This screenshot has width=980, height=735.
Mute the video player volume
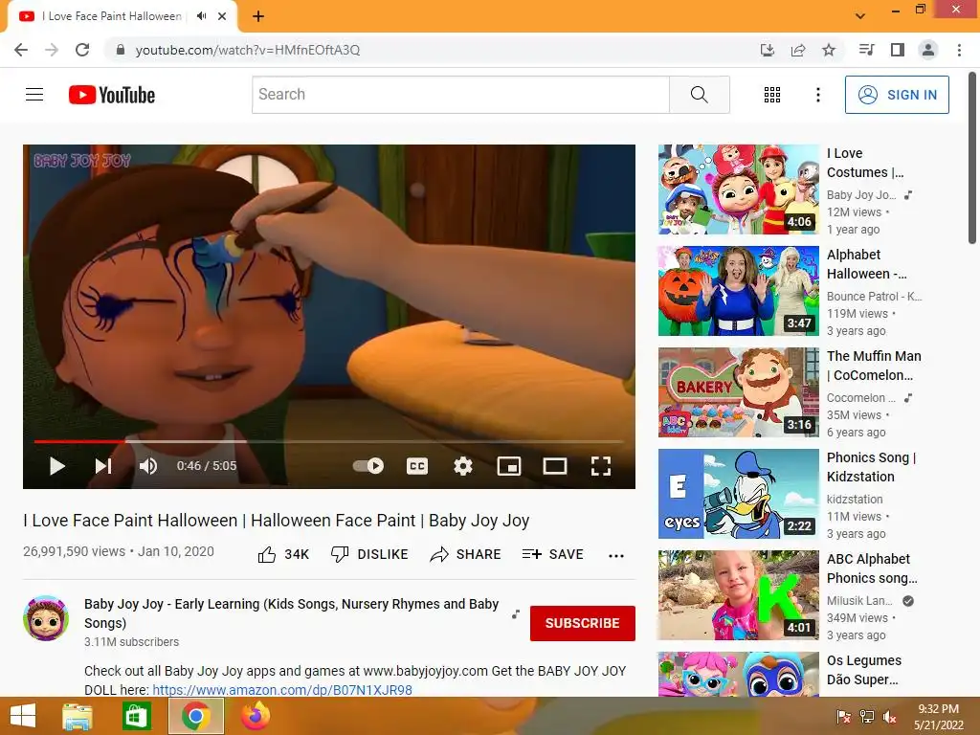pos(148,466)
